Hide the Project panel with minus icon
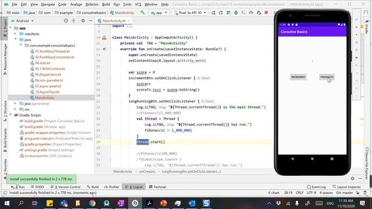Screen dimensions: 372x209 tap(91, 21)
